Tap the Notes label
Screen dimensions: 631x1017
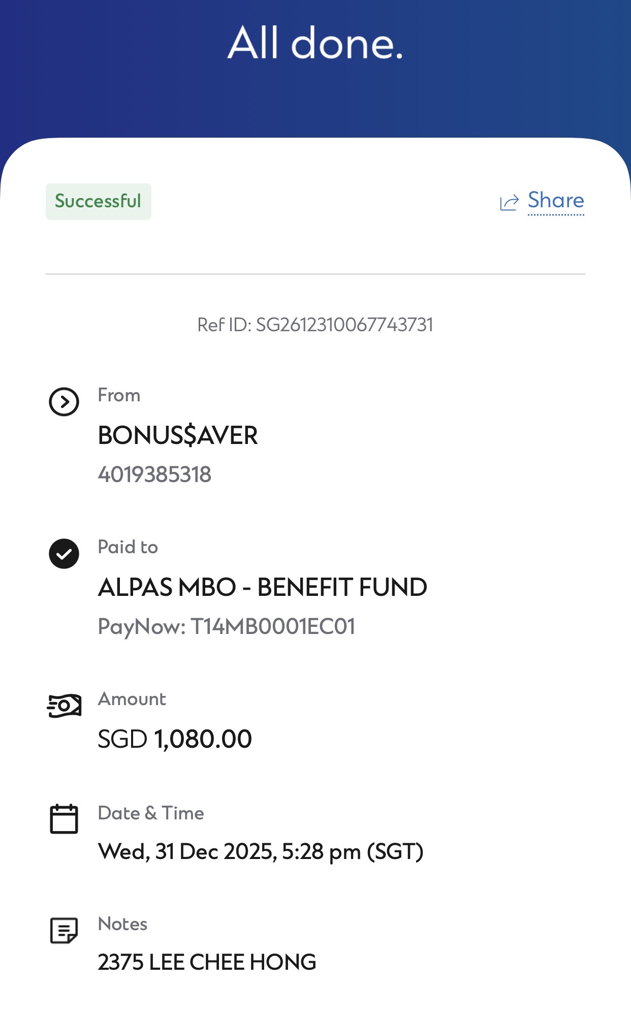122,924
